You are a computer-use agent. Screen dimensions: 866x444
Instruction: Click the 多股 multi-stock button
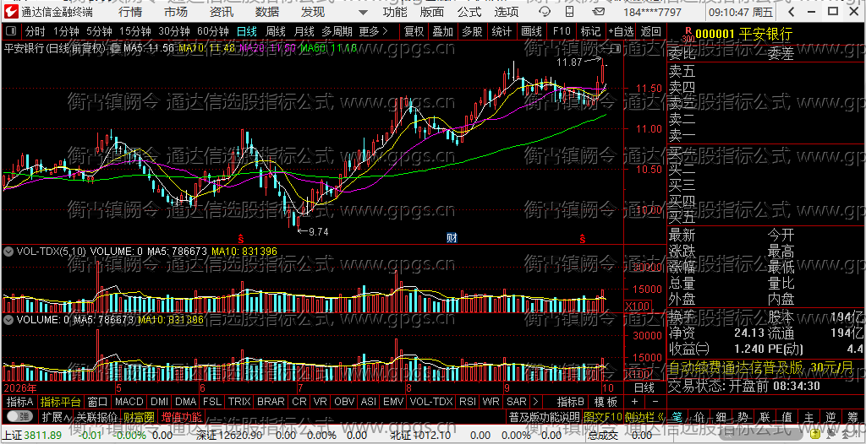[x=472, y=31]
